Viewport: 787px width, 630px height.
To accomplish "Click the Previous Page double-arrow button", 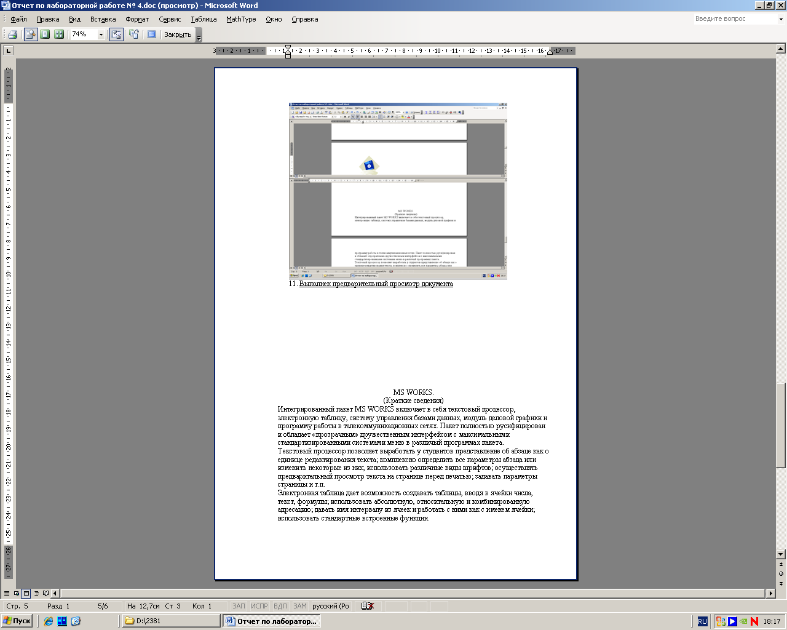I will click(781, 564).
